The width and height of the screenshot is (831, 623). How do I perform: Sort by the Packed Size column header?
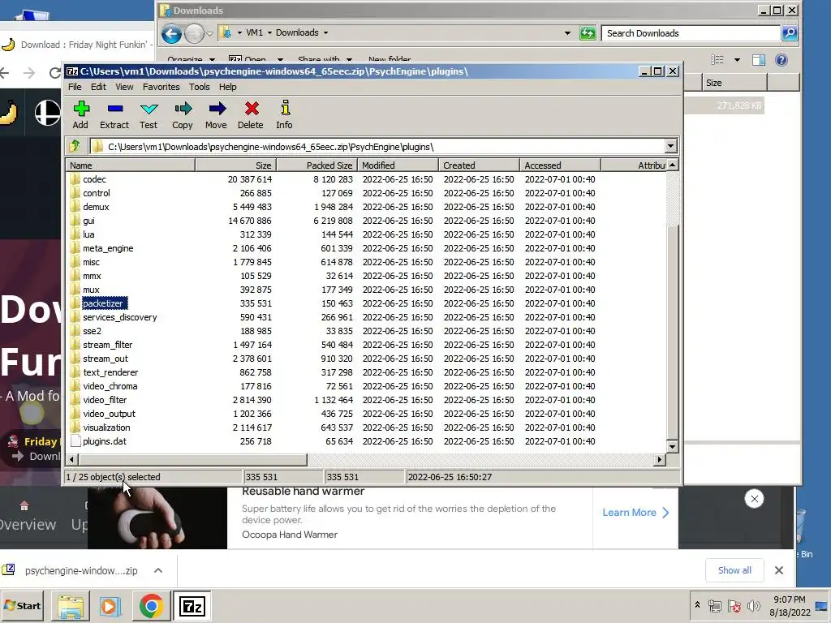coord(317,165)
